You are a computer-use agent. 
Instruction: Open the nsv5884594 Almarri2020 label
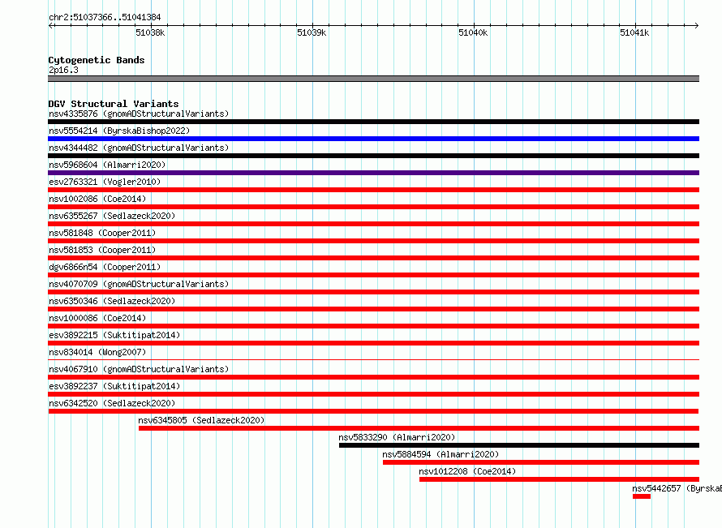click(441, 454)
